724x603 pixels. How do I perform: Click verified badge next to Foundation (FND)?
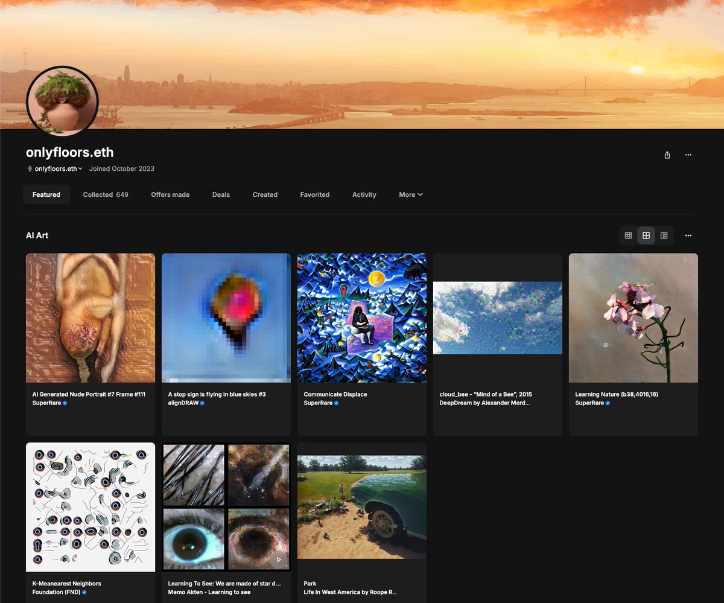coord(84,593)
